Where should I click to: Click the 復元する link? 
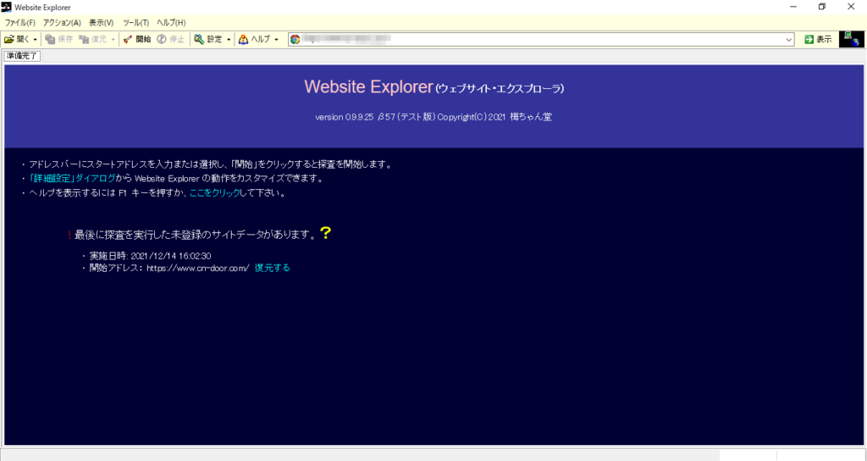pos(272,268)
